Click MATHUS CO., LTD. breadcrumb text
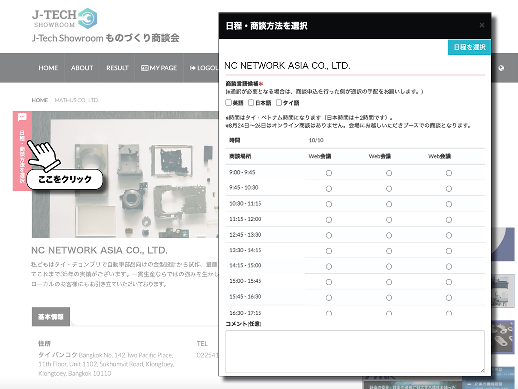This screenshot has width=518, height=389. point(77,100)
